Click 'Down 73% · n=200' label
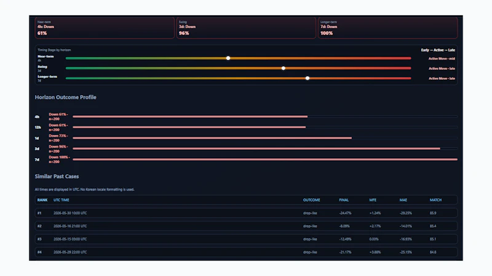Screen dimensions: 492x276 click(x=58, y=138)
